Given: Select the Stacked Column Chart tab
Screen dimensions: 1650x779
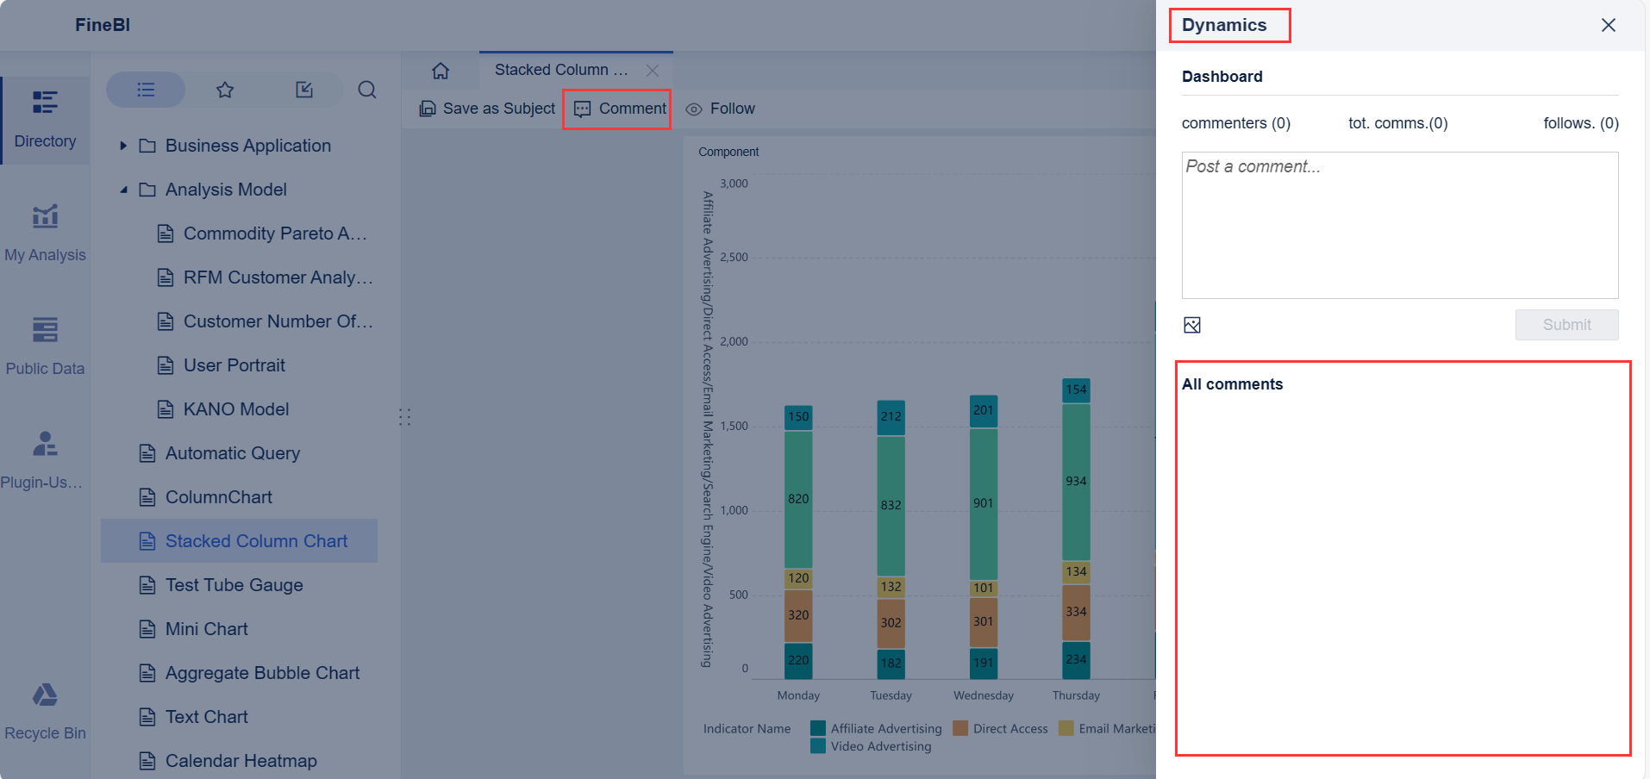Looking at the screenshot, I should coord(559,70).
